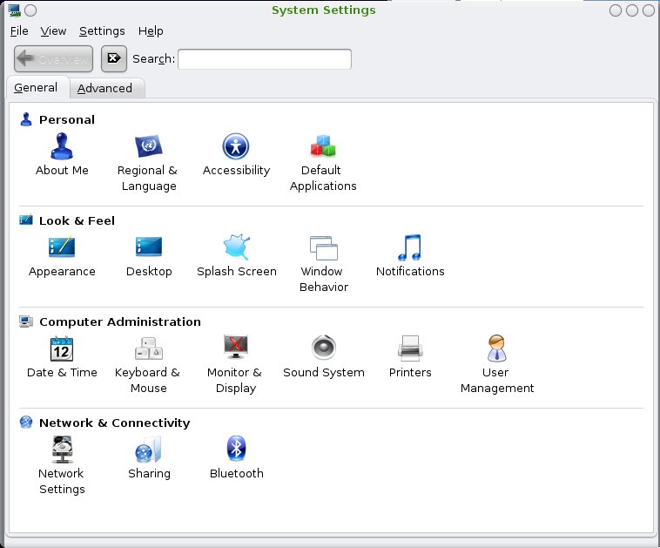The width and height of the screenshot is (660, 548).
Task: Open Date & Time settings
Action: tap(62, 349)
